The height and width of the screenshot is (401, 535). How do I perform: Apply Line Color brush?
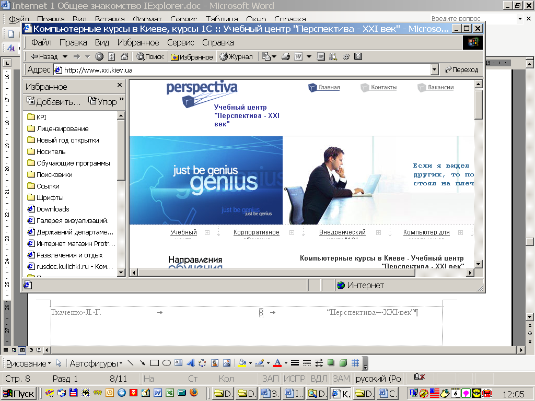(260, 363)
